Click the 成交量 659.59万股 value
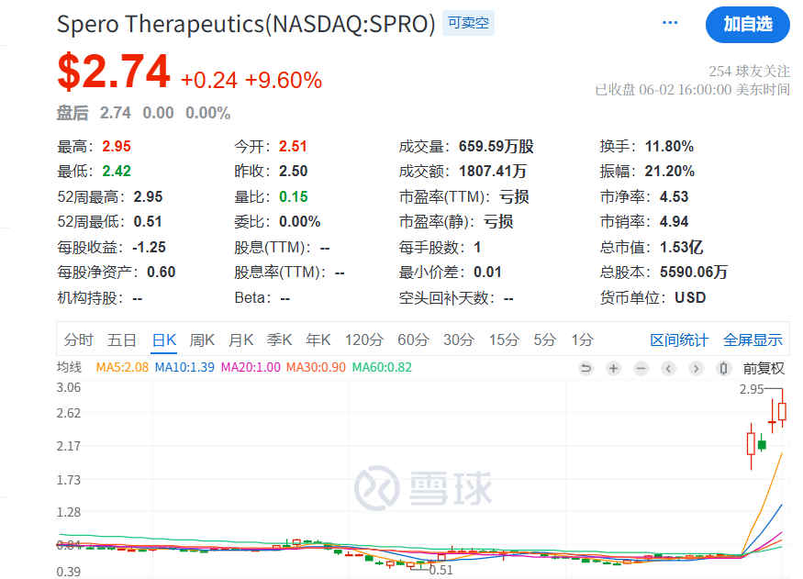This screenshot has height=579, width=803. (496, 147)
